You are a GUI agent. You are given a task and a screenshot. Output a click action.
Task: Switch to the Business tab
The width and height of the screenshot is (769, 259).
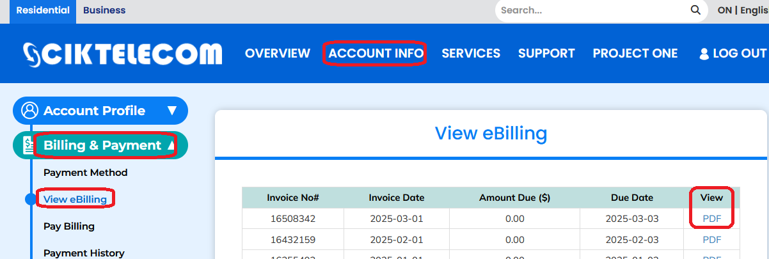pyautogui.click(x=104, y=10)
